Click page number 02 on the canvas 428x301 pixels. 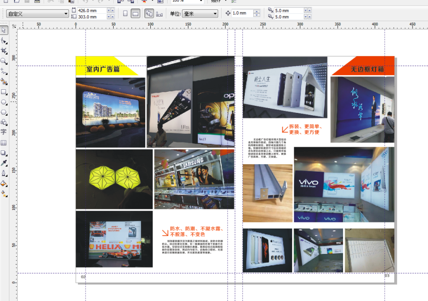83,277
